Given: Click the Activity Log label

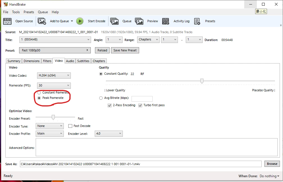Looking at the screenshot, I should [x=182, y=21].
